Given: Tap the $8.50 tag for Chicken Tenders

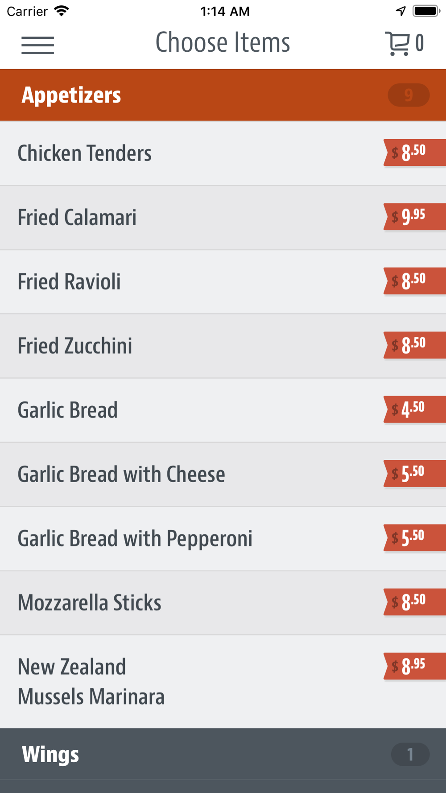Looking at the screenshot, I should [415, 153].
